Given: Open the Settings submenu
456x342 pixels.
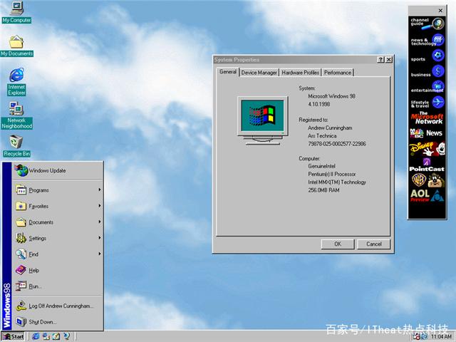Looking at the screenshot, I should point(58,238).
